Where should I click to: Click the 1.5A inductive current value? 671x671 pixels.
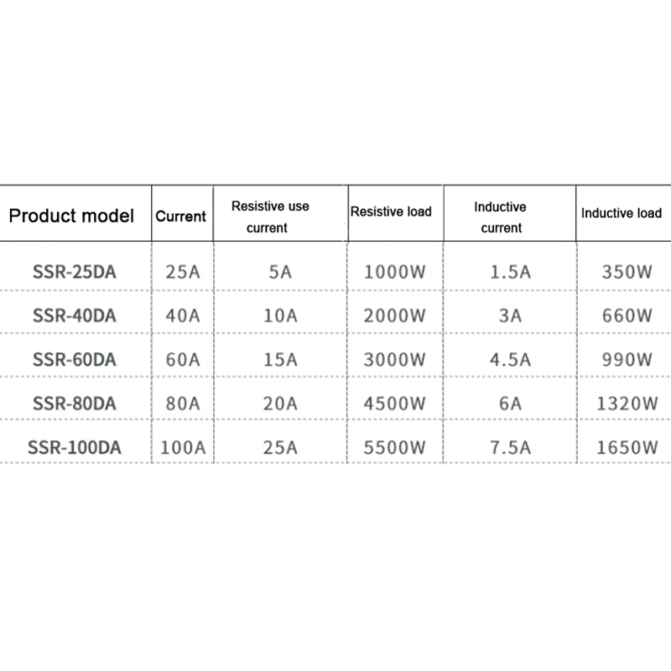click(510, 272)
